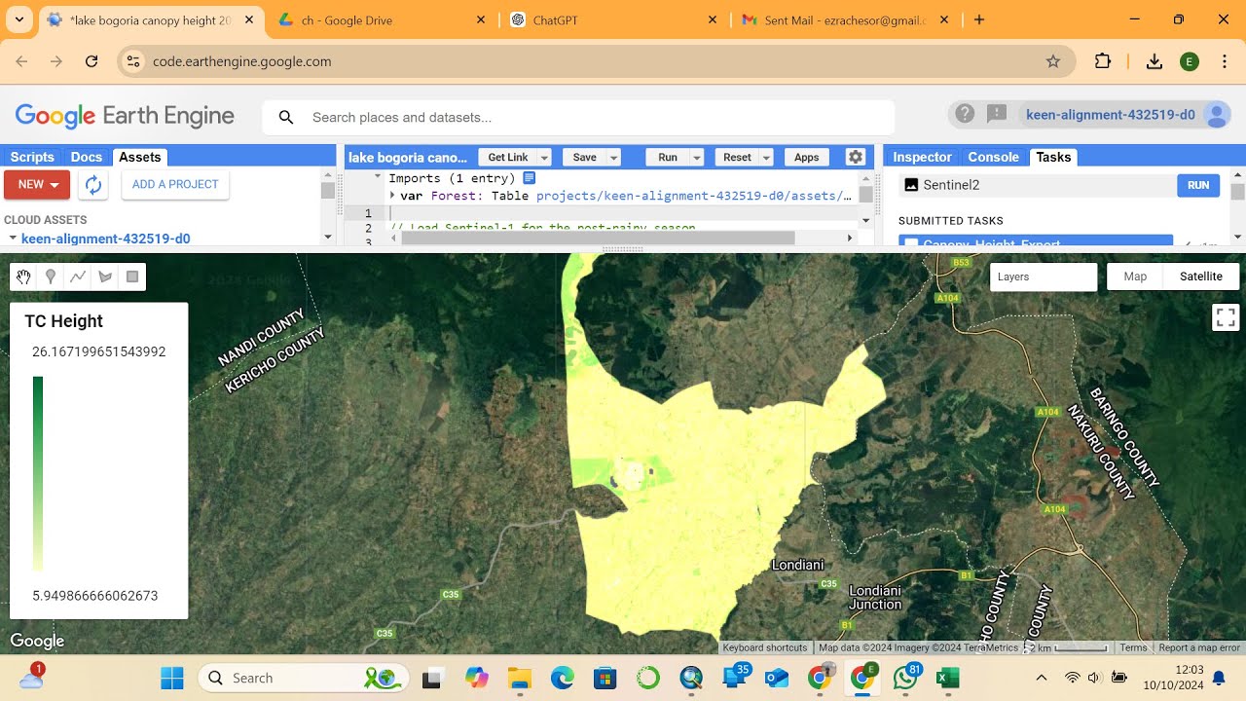Viewport: 1246px width, 701px height.
Task: Expand the Run dropdown arrow
Action: point(697,157)
